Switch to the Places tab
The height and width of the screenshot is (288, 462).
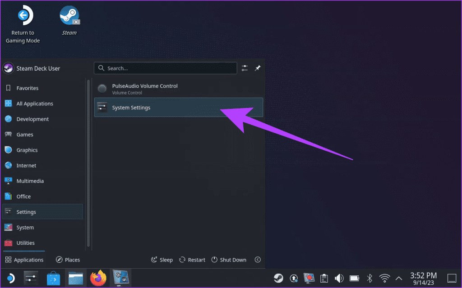[x=68, y=260]
